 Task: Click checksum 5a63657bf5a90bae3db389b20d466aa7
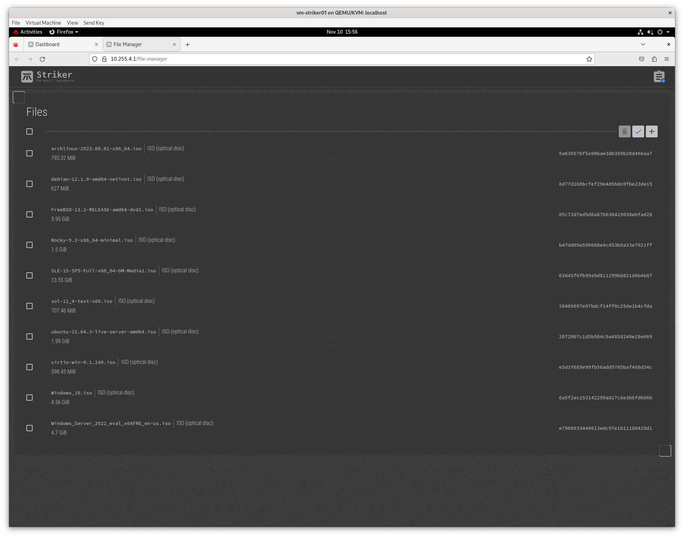tap(605, 154)
